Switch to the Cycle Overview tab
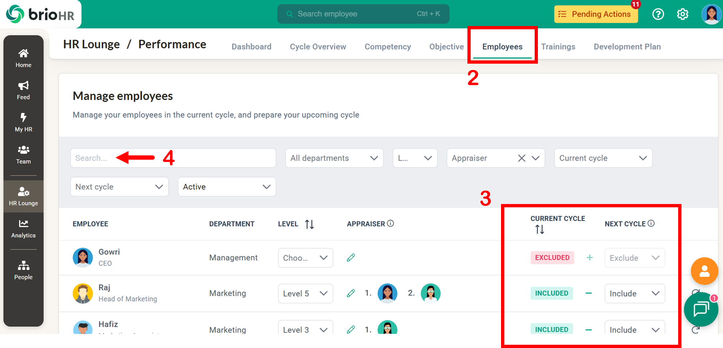Viewport: 723px width, 348px height. pyautogui.click(x=318, y=47)
